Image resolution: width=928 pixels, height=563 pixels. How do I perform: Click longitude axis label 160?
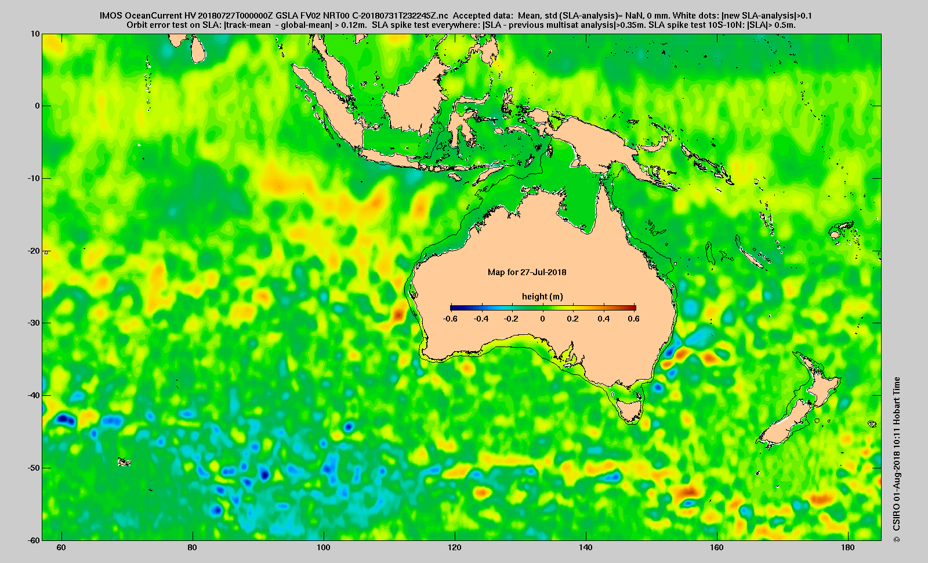tap(717, 547)
